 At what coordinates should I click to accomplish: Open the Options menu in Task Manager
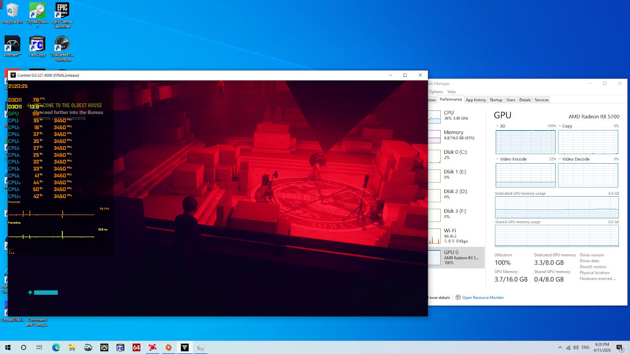pos(436,92)
